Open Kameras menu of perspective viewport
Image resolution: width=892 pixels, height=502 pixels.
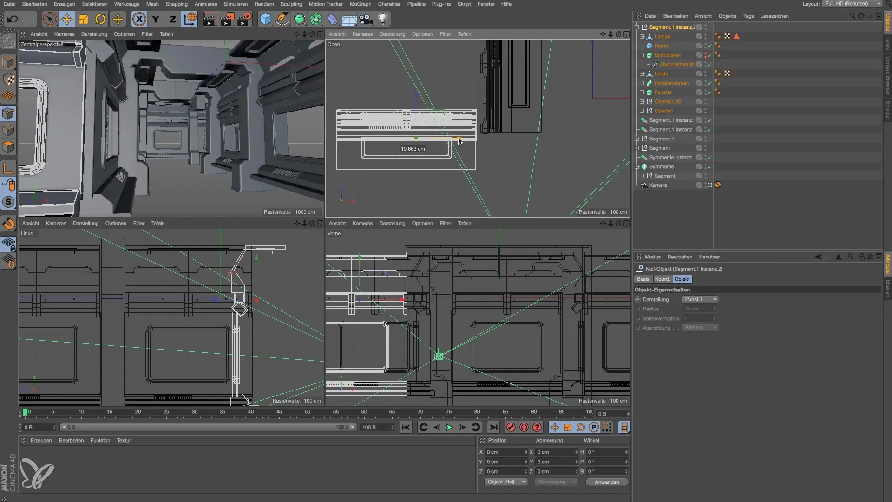[x=64, y=34]
